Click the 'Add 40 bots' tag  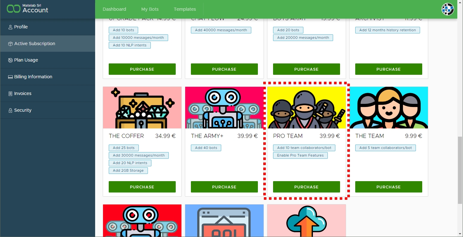206,148
